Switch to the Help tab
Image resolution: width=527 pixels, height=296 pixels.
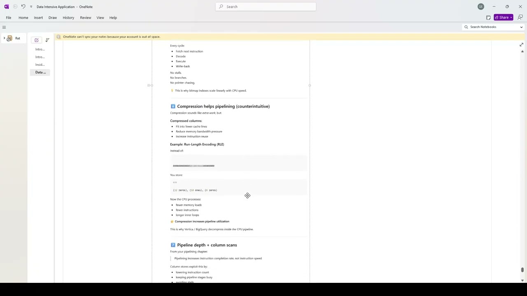[x=113, y=18]
